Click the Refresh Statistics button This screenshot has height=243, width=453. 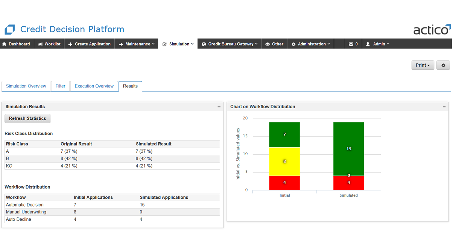tap(27, 118)
